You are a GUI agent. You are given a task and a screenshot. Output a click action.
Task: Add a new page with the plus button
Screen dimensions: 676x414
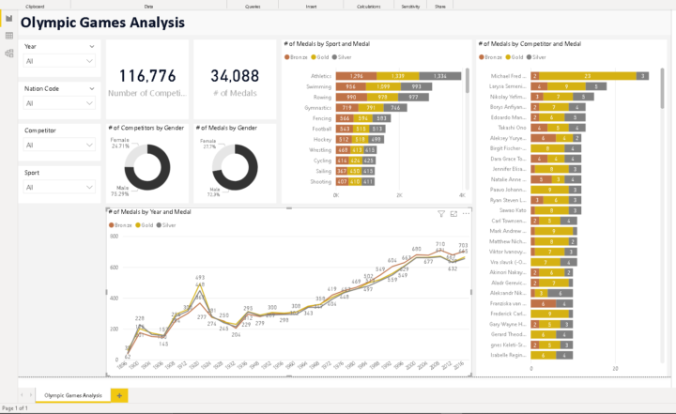click(119, 395)
